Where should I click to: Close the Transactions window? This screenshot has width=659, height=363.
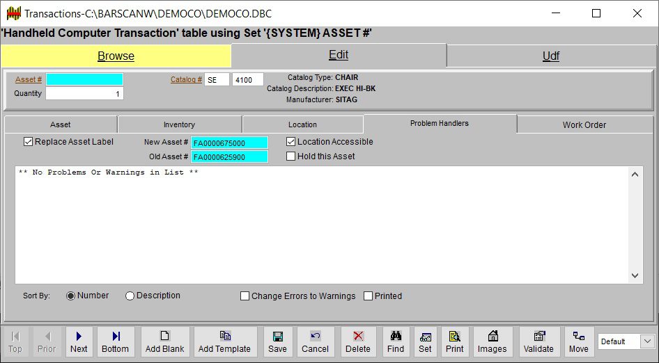click(637, 13)
